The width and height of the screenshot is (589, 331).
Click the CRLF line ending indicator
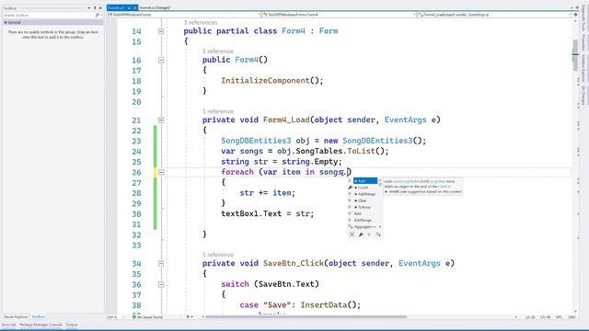(572, 317)
